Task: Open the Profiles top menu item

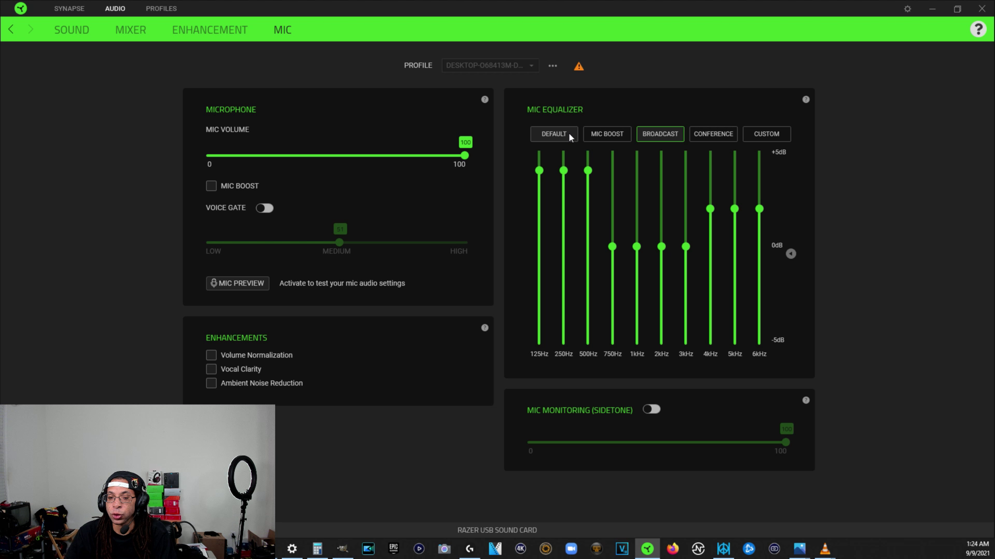Action: (161, 8)
